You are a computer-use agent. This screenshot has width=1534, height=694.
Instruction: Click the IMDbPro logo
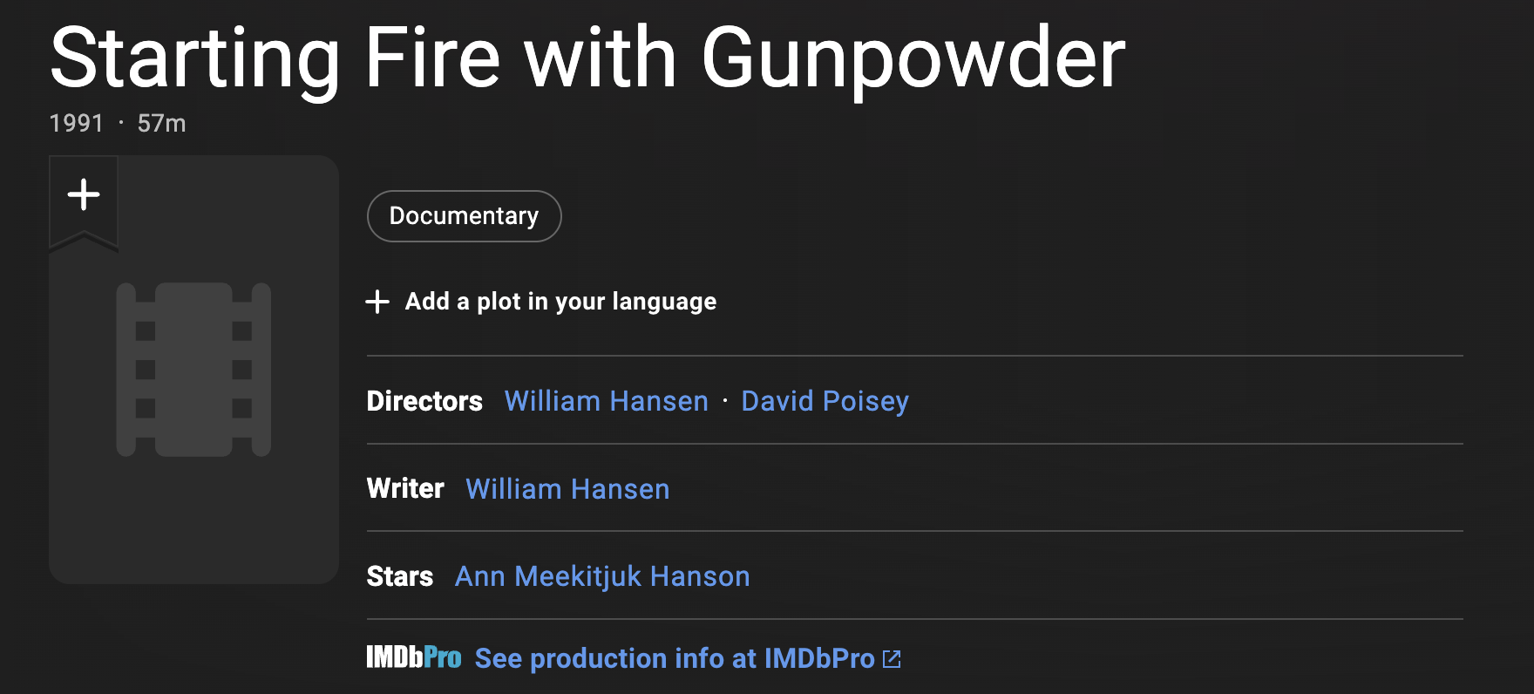[x=414, y=657]
